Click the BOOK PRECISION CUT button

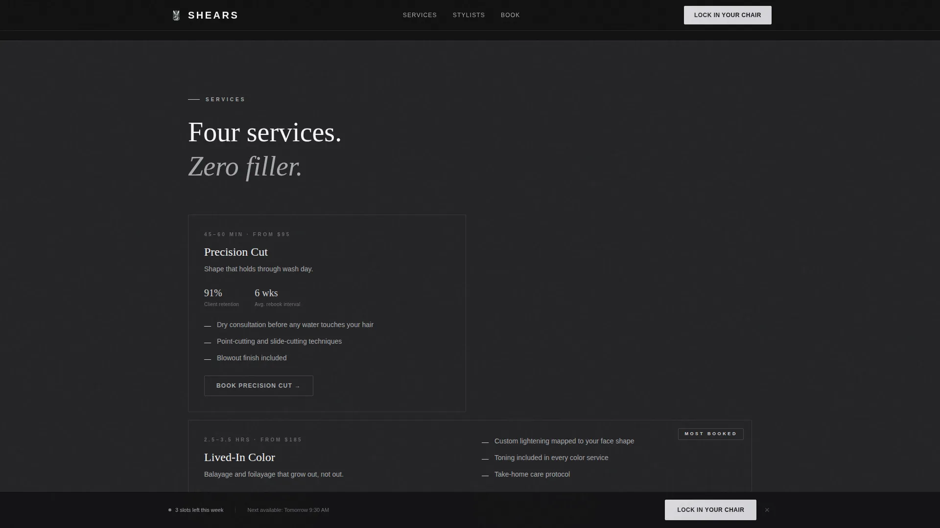[x=258, y=386]
